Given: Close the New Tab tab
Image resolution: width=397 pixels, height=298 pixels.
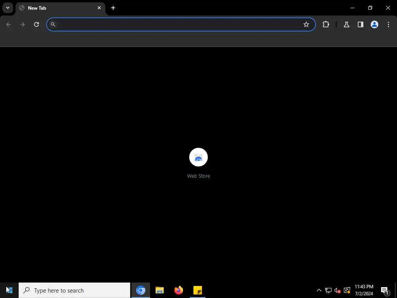Looking at the screenshot, I should tap(99, 8).
